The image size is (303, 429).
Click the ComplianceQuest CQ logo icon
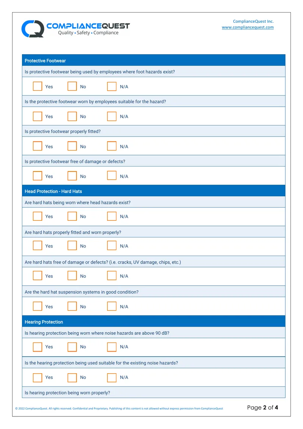(x=33, y=29)
